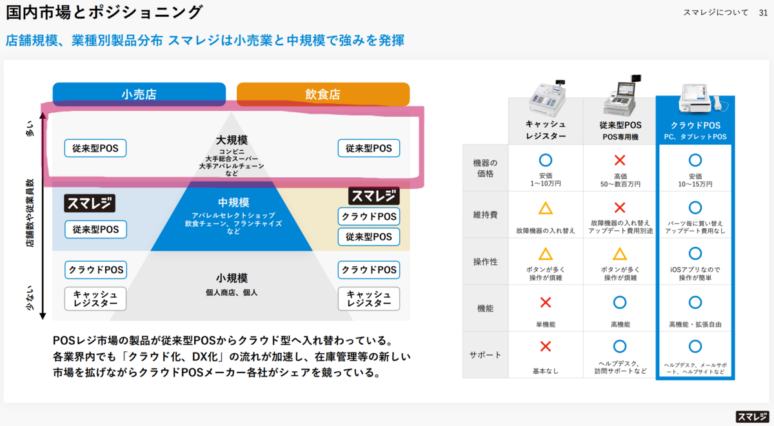
Task: Click the triangle mark for キャッシュレジスター 操作性
Action: click(546, 254)
